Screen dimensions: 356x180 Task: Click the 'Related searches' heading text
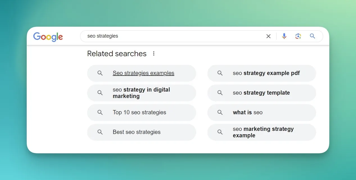click(x=117, y=54)
